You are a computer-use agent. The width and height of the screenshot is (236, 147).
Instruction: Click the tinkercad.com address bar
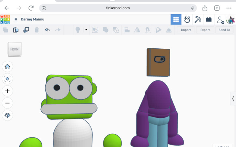(x=118, y=8)
